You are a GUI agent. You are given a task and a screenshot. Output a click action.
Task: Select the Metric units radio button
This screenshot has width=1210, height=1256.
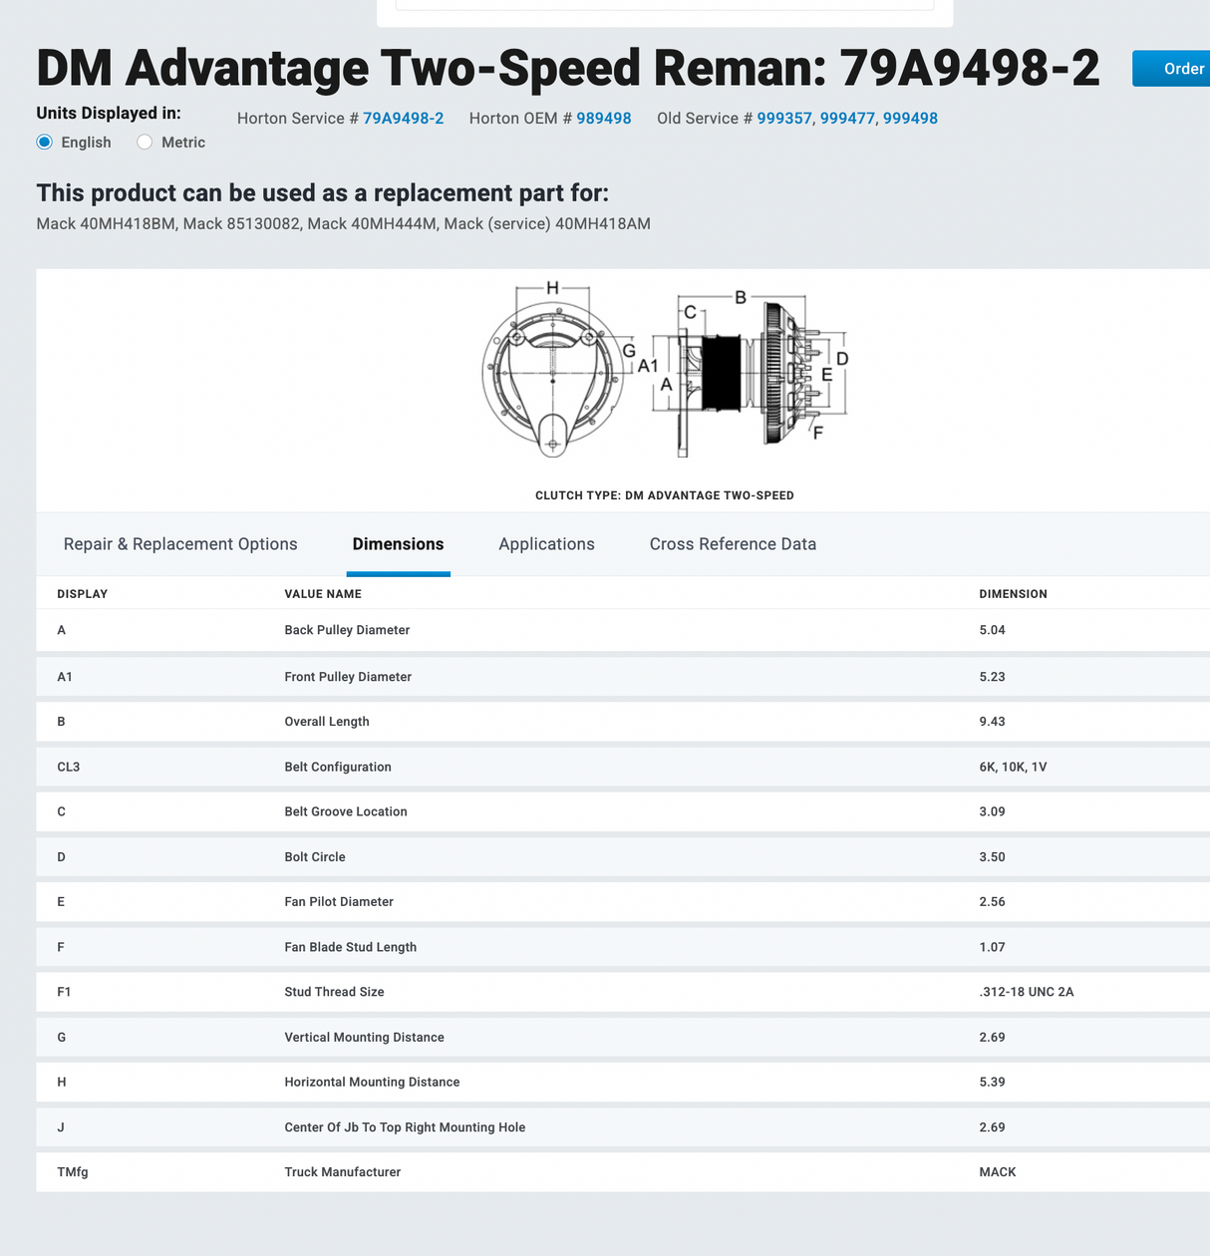[146, 143]
